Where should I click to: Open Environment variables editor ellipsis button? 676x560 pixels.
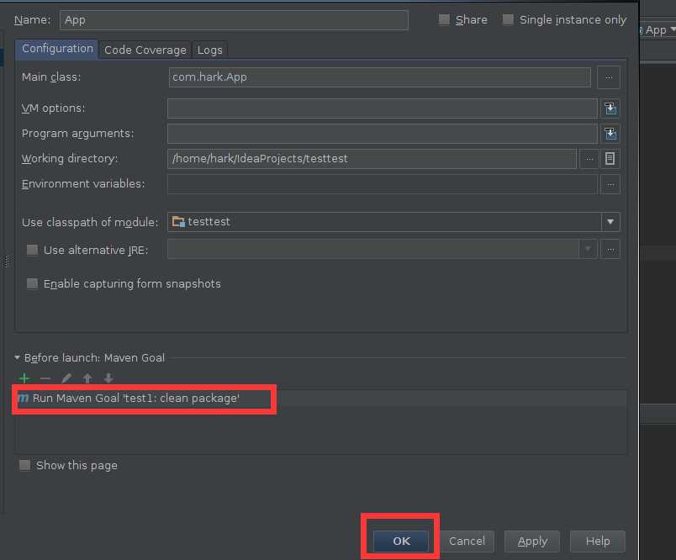pyautogui.click(x=610, y=184)
